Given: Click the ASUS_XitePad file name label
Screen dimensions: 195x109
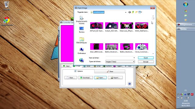Looking at the screenshot, I should click(x=142, y=31).
